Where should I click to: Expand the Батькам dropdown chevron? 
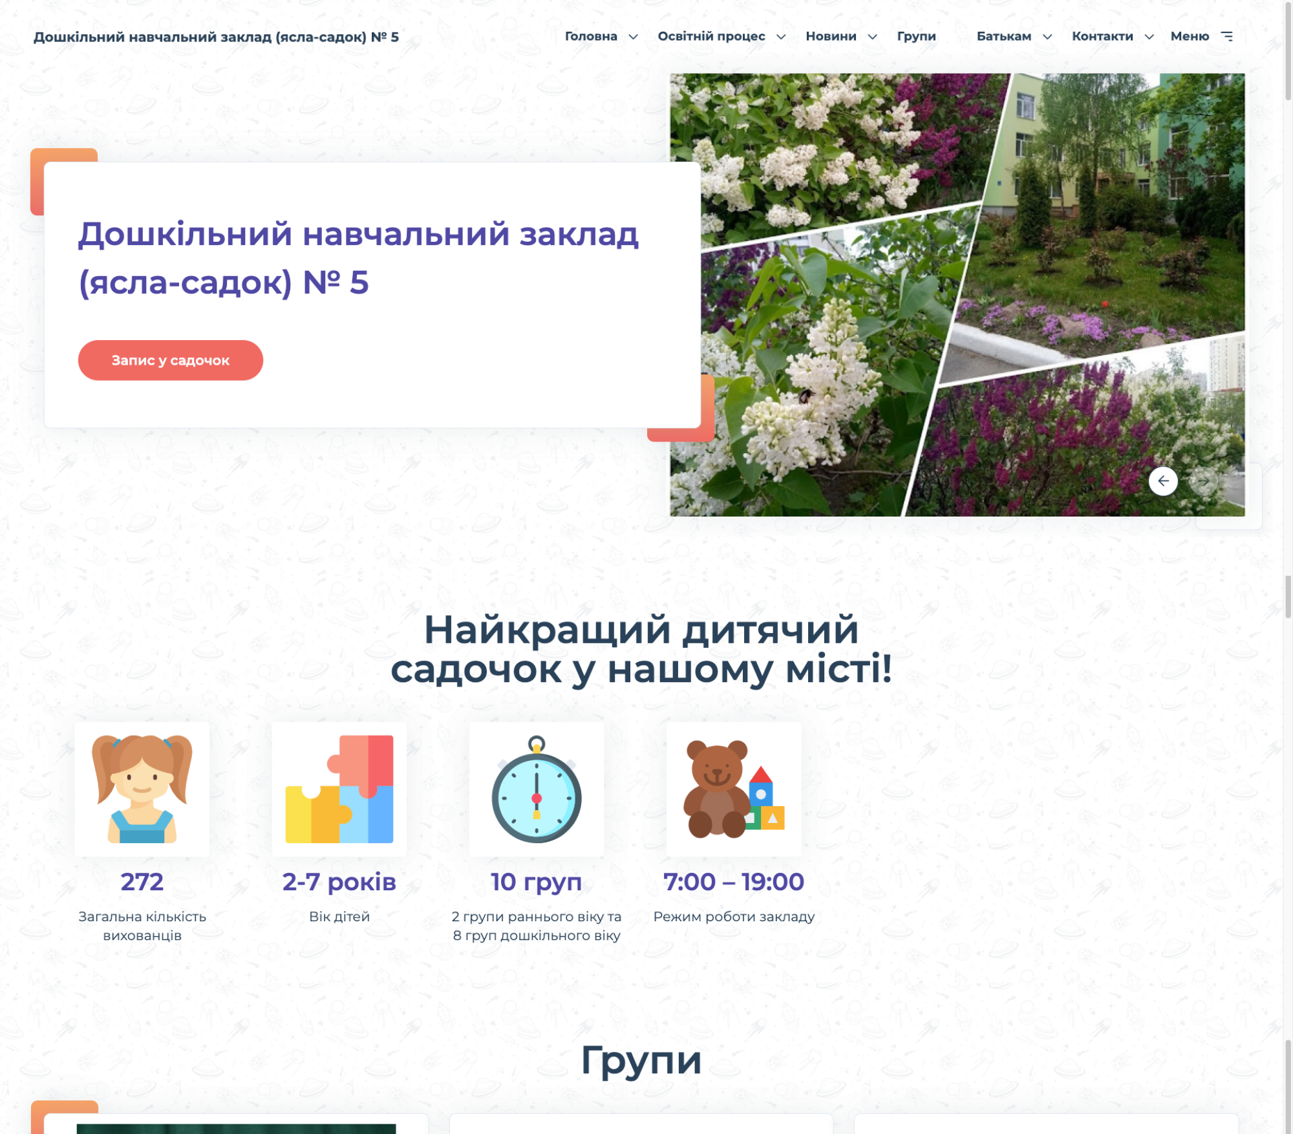1047,37
